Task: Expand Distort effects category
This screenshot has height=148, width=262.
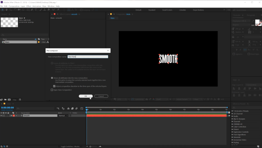Action: [x=232, y=129]
